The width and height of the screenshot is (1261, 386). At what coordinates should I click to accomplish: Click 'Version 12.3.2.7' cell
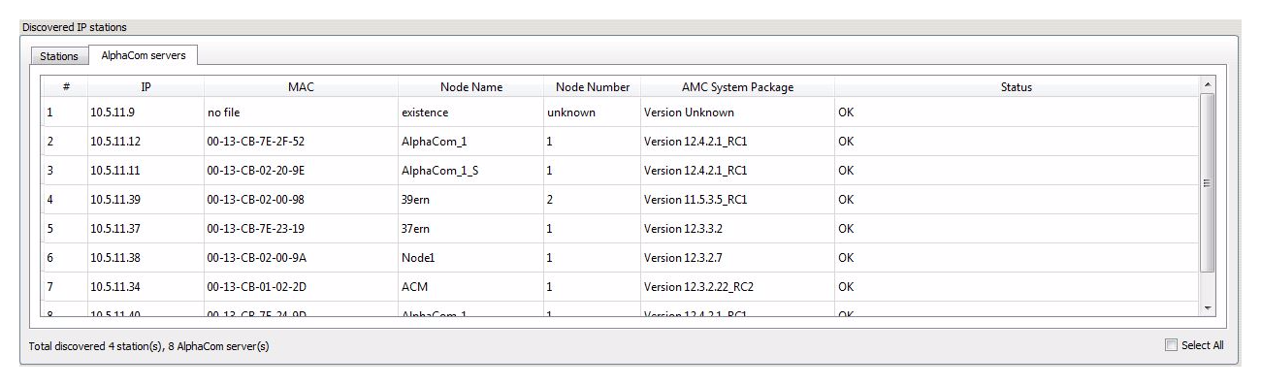click(x=738, y=258)
